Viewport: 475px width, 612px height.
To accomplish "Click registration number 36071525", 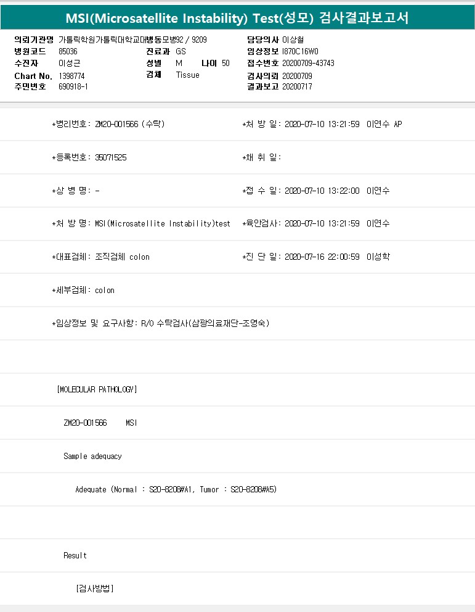I will [111, 157].
